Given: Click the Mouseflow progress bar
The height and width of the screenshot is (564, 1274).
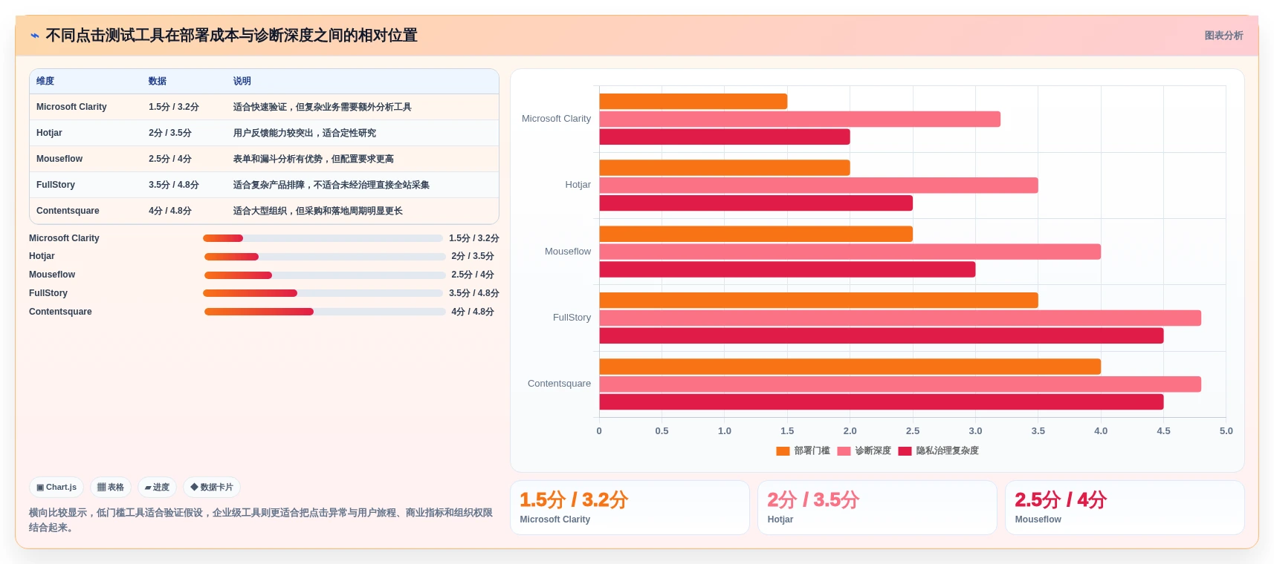Looking at the screenshot, I should (325, 275).
